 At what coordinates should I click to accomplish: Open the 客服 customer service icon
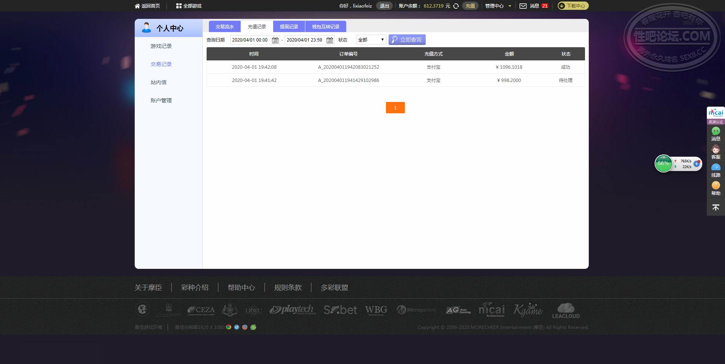(715, 150)
